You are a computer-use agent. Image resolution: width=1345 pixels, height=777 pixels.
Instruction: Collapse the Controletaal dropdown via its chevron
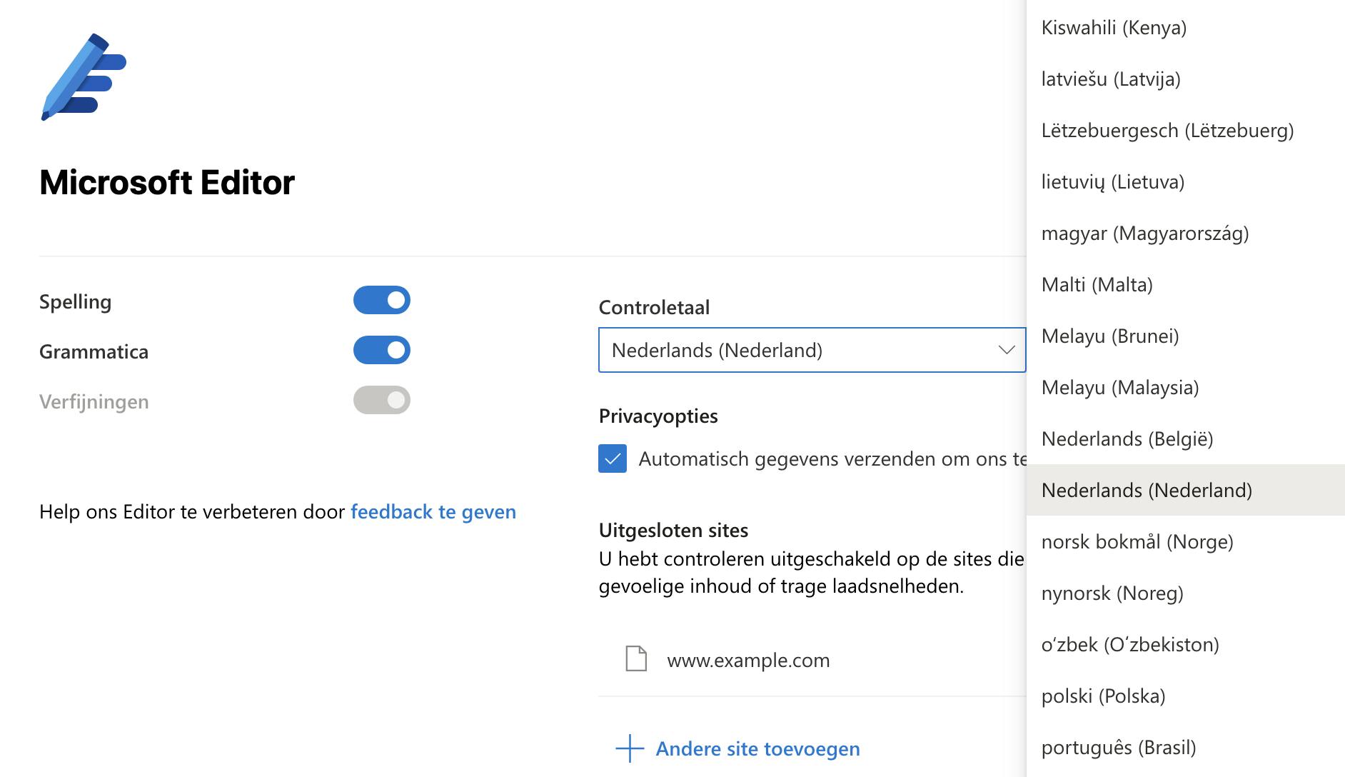point(1006,350)
